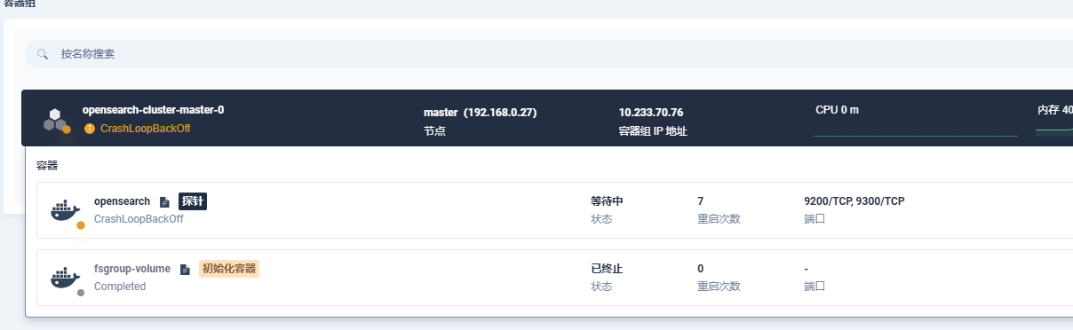Click the search magnifier icon
Screen dimensions: 1073x330
pyautogui.click(x=42, y=54)
